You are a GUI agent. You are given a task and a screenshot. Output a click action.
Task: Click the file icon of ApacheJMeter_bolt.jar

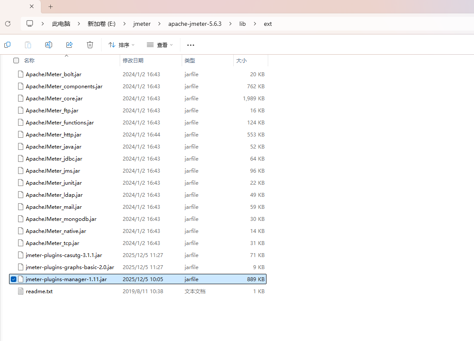(21, 74)
